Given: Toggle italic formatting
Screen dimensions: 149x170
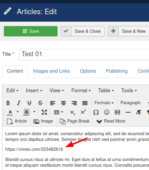Looking at the screenshot, I should pos(19,103).
